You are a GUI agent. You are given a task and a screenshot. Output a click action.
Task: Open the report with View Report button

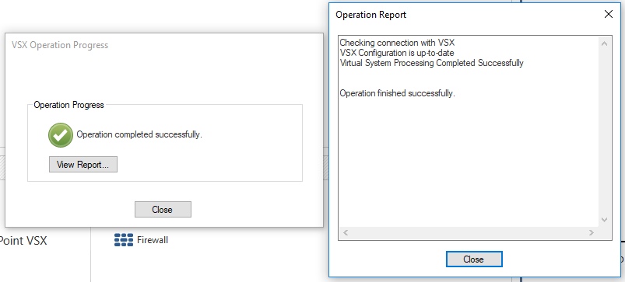click(x=83, y=164)
